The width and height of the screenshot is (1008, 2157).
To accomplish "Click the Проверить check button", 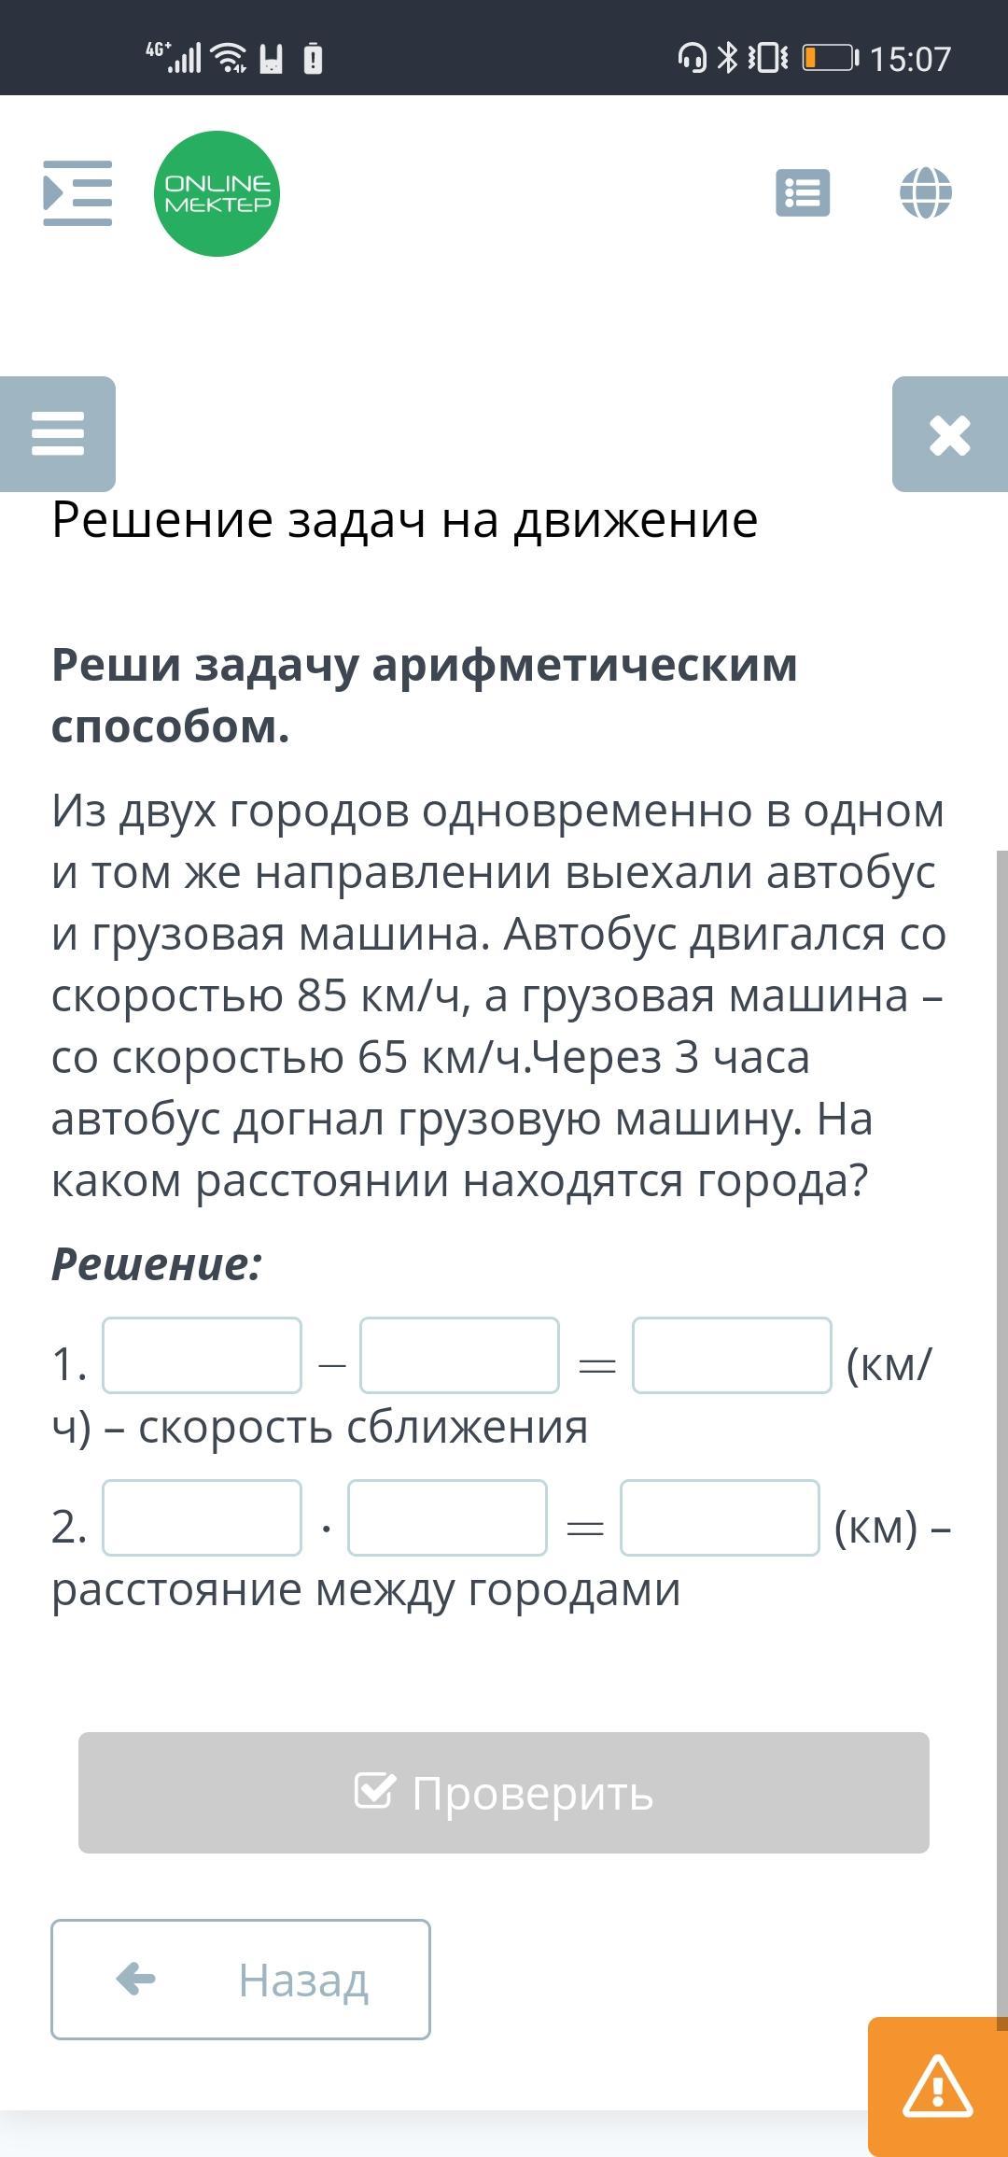I will 504,1793.
